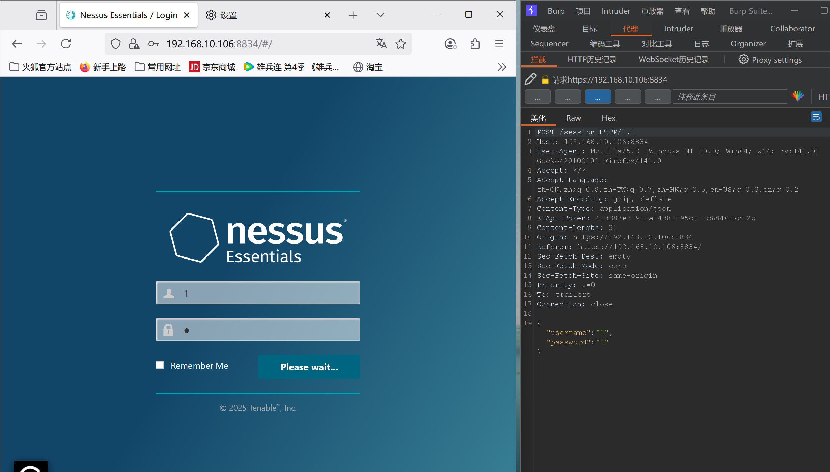Click the Nessus password field
Image resolution: width=830 pixels, height=472 pixels.
coord(258,329)
